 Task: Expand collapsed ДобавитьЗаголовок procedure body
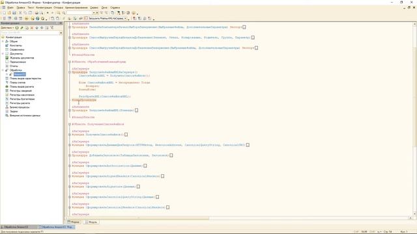(171, 155)
